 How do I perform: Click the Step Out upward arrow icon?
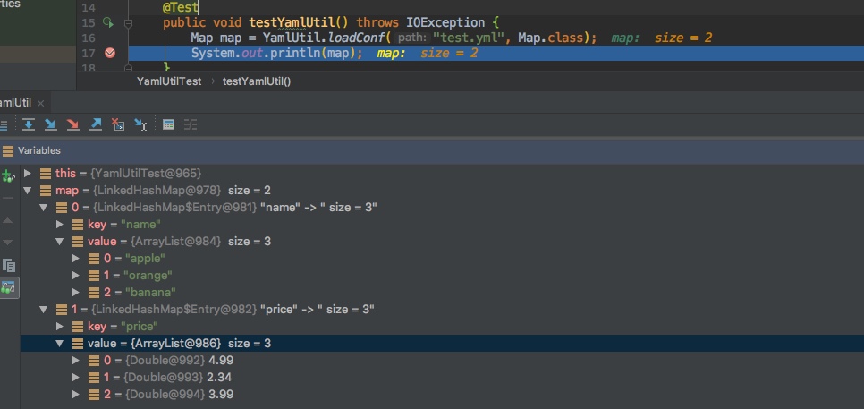(96, 124)
